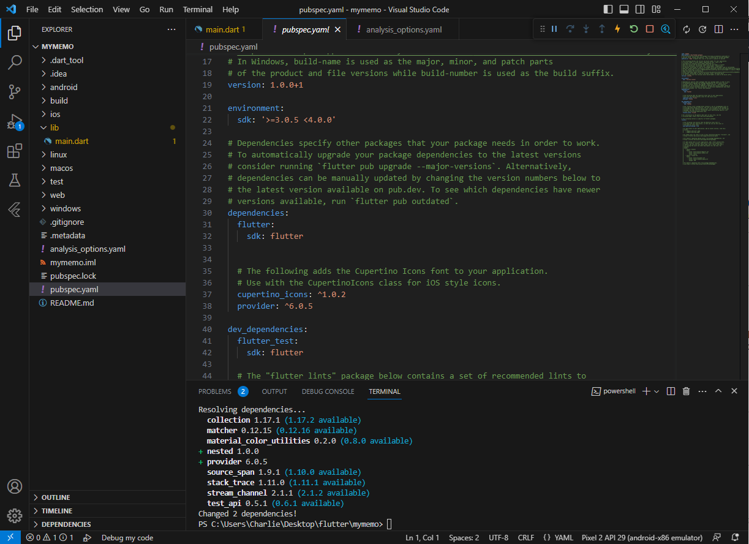Open the Selection menu

tap(87, 10)
